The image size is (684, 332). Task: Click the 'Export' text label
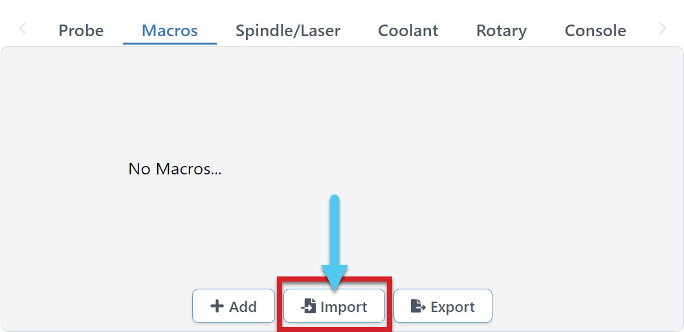tap(452, 307)
